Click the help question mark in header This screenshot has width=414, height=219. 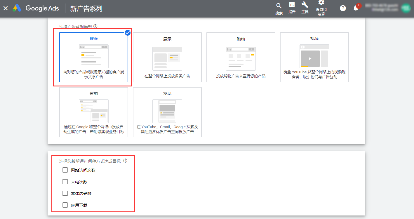[x=343, y=8]
